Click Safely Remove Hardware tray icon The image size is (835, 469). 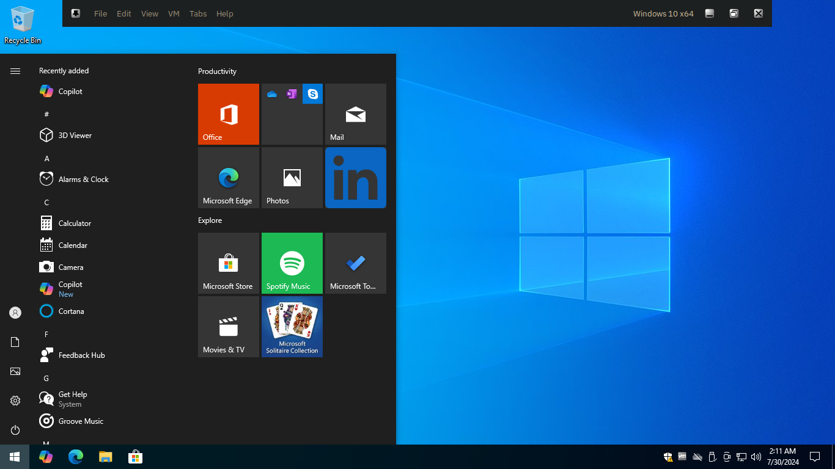click(712, 457)
